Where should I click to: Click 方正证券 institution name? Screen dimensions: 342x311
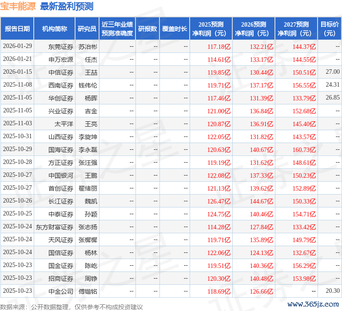tap(61, 163)
